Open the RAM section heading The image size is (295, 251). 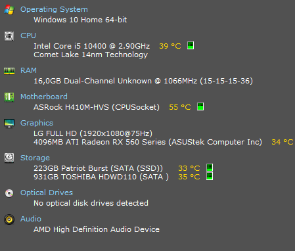tap(28, 70)
